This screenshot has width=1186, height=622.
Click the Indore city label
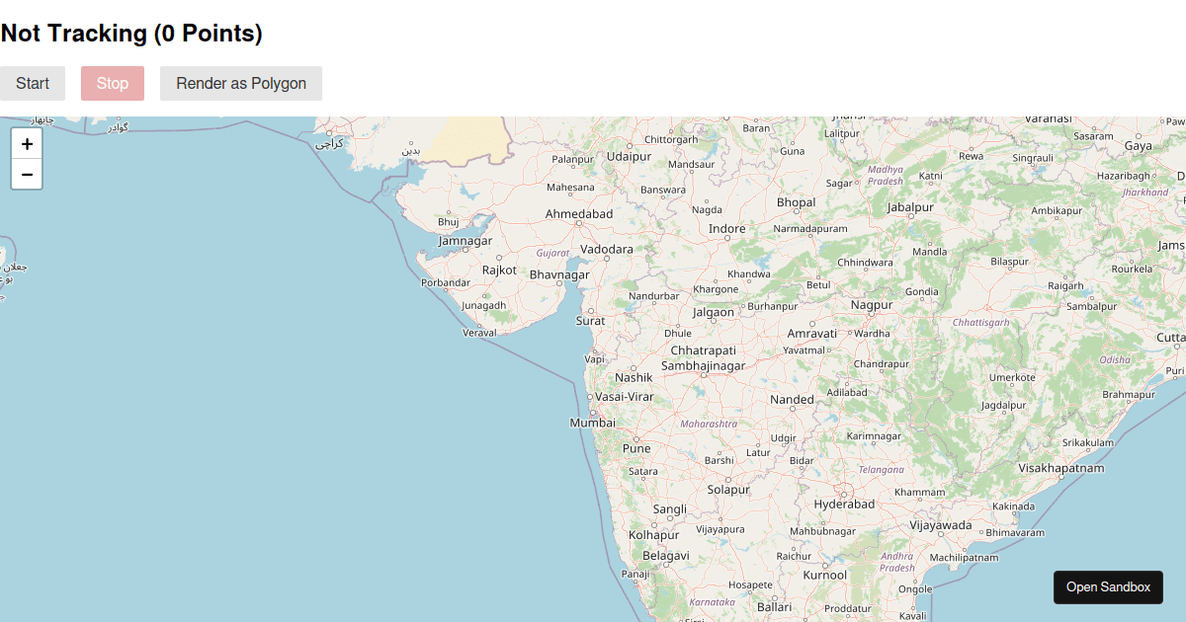click(x=727, y=229)
